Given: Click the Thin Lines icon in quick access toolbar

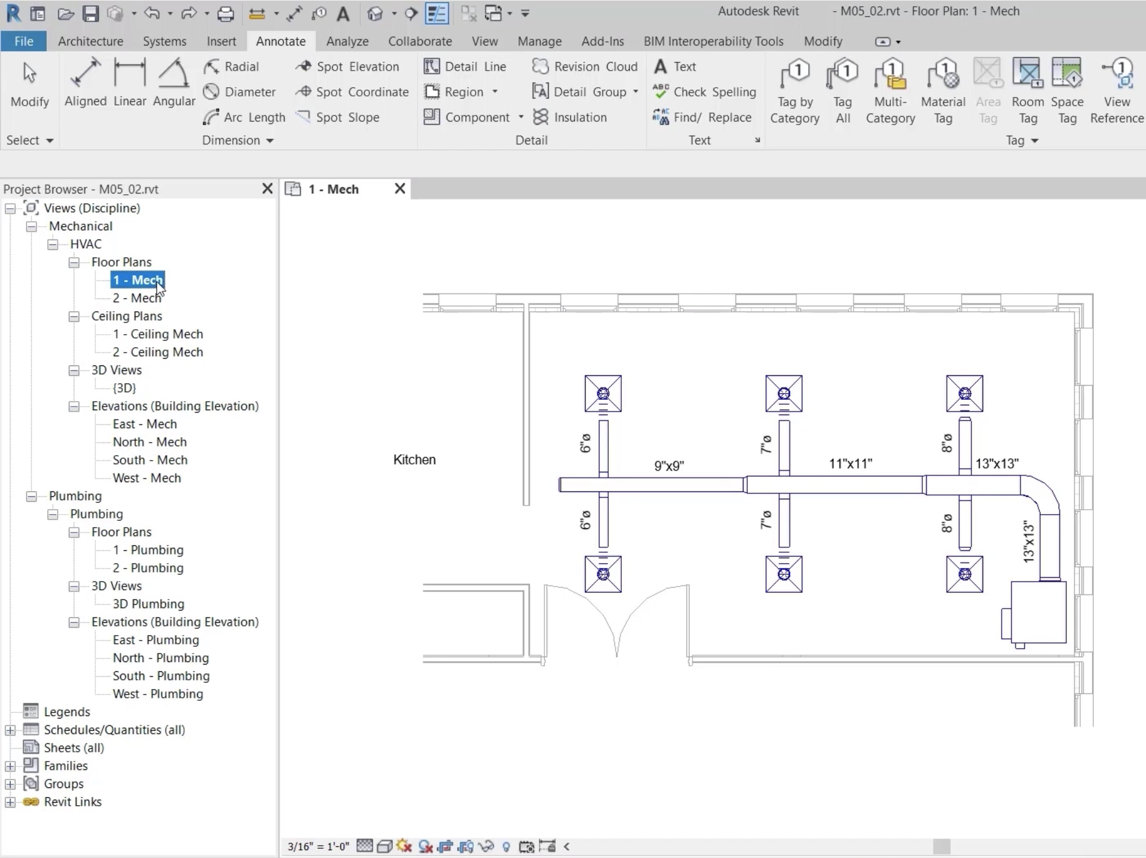Looking at the screenshot, I should point(437,13).
